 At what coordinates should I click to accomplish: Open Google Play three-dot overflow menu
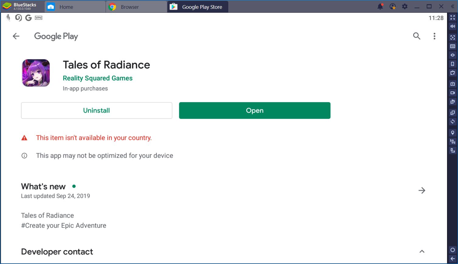(434, 36)
